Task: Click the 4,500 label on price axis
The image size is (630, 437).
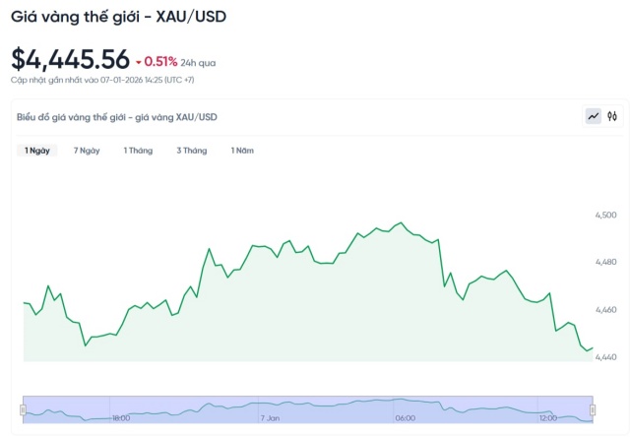Action: pos(606,215)
